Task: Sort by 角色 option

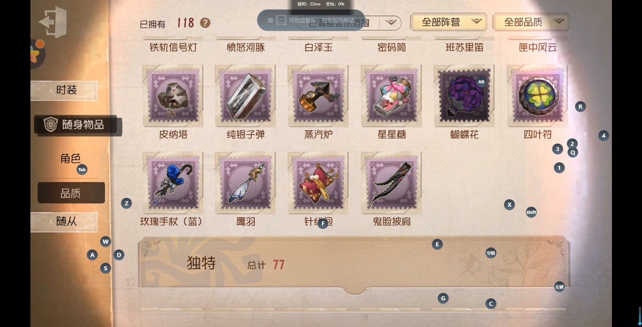Action: tap(71, 159)
